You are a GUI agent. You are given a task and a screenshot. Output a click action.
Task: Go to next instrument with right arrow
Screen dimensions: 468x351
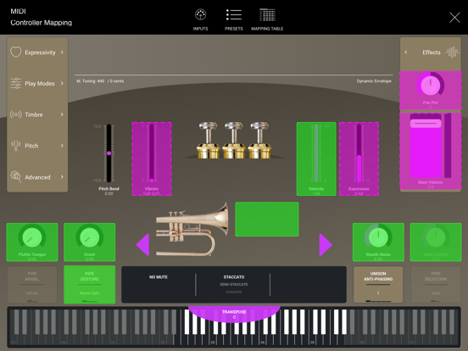(326, 245)
